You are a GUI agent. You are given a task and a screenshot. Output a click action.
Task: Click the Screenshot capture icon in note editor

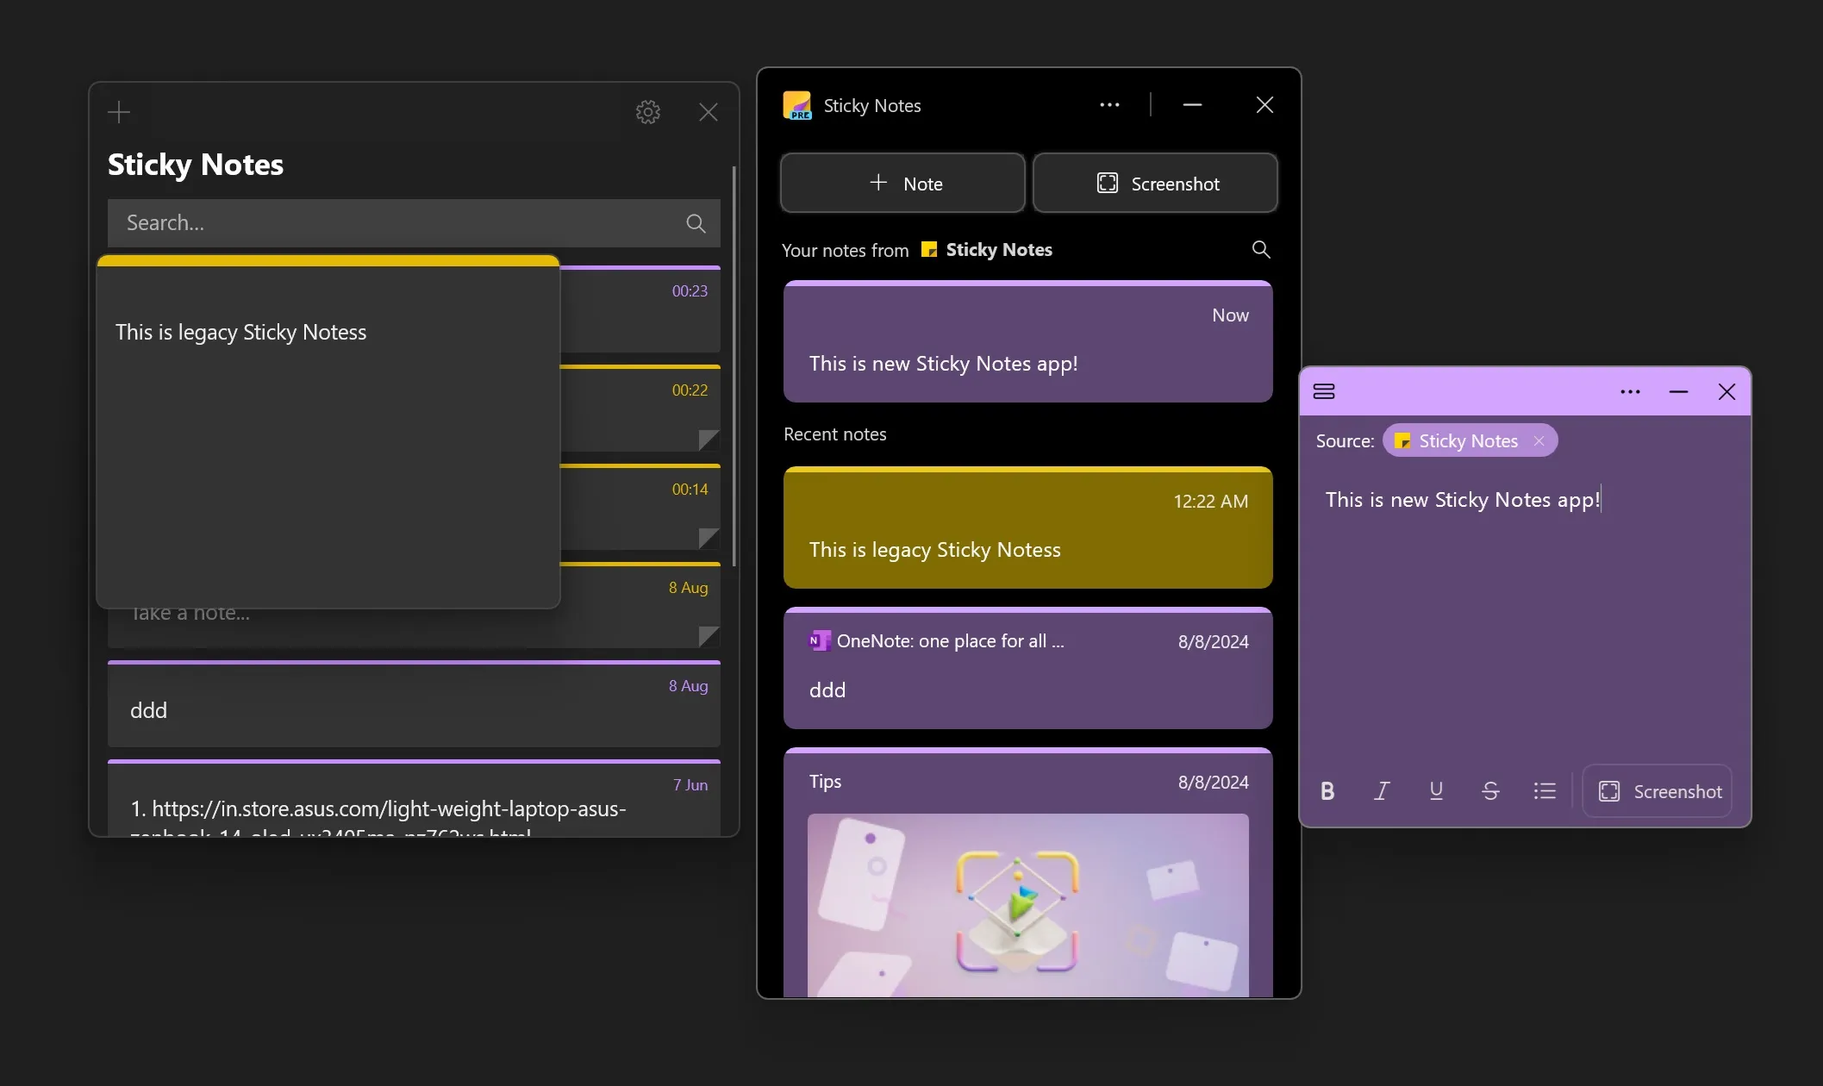pyautogui.click(x=1608, y=790)
